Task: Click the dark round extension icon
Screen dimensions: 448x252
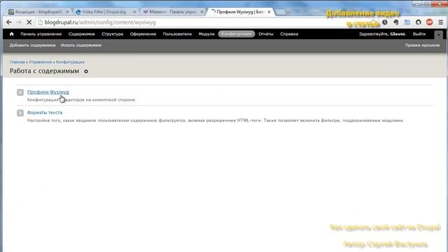Action: 419,22
